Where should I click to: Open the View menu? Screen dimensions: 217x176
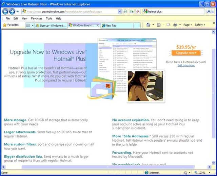tap(24, 18)
